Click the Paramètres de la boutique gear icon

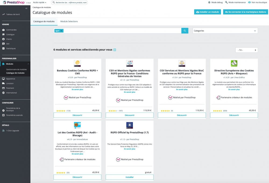tap(3, 110)
